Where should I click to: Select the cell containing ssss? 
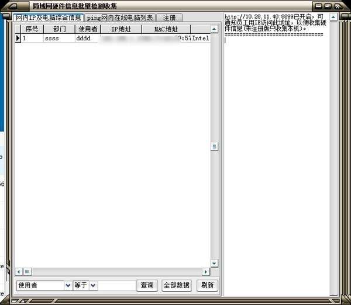coord(59,38)
